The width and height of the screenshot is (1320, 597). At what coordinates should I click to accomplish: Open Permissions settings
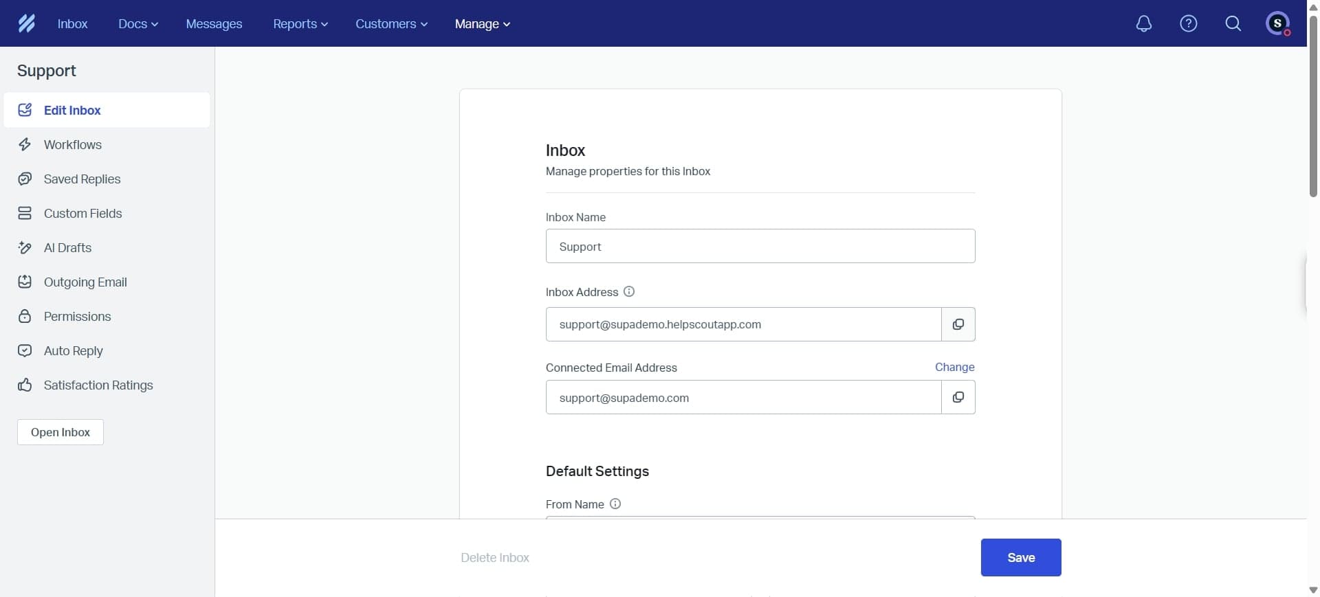point(107,316)
